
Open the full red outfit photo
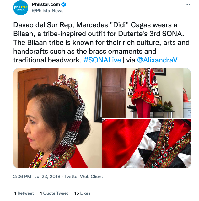point(147,93)
